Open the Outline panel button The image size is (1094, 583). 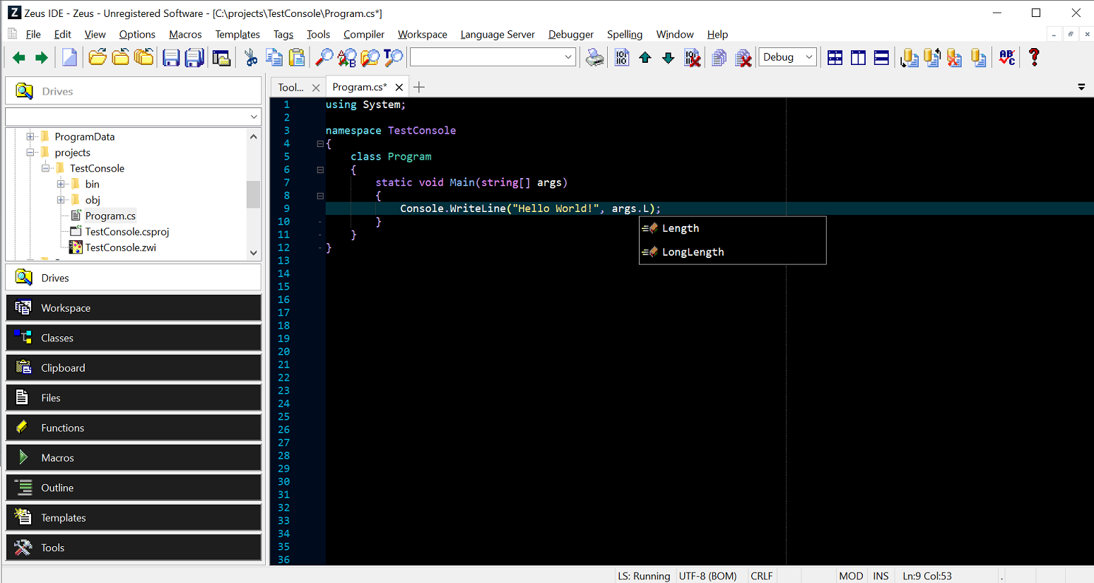(x=134, y=488)
